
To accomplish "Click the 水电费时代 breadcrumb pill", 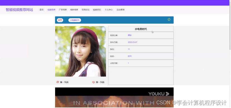I will 75,20.
